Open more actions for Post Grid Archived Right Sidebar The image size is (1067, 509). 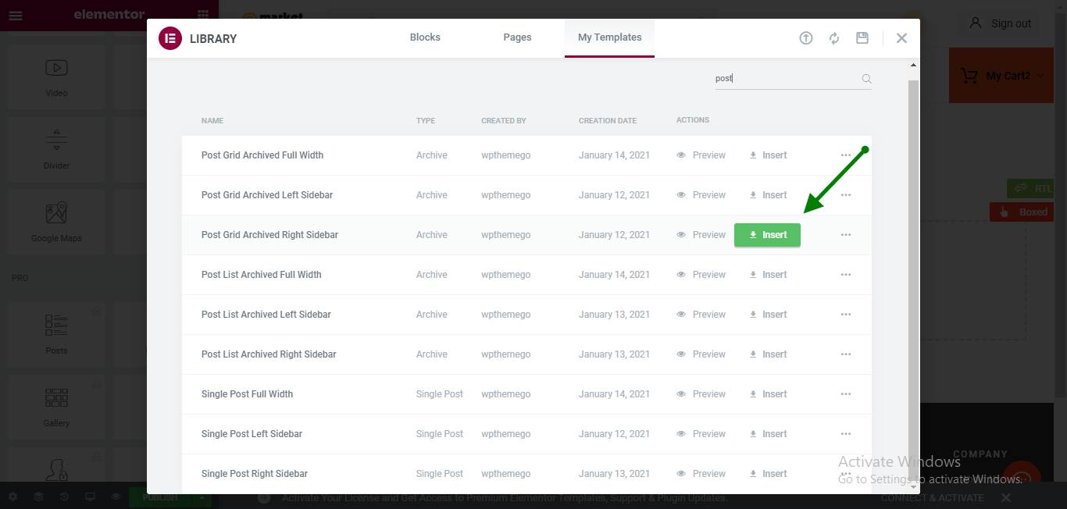845,235
